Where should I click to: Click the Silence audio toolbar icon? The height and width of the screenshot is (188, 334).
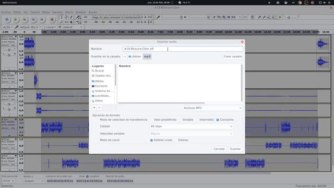(233, 17)
